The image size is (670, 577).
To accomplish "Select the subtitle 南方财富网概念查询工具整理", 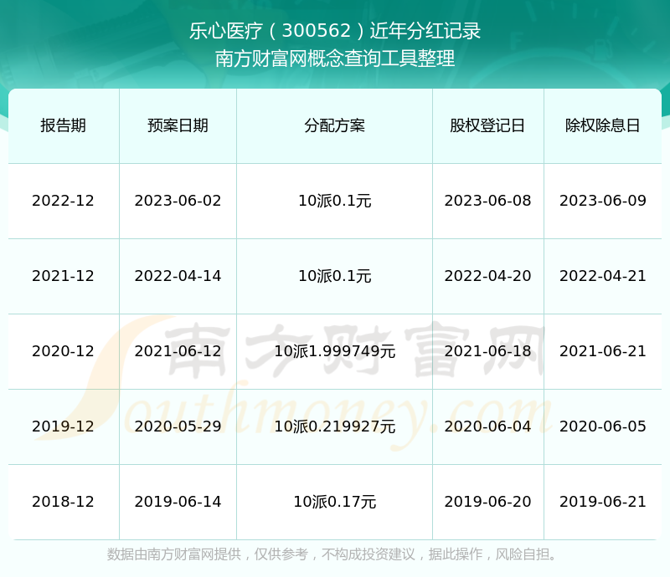I will tap(335, 59).
